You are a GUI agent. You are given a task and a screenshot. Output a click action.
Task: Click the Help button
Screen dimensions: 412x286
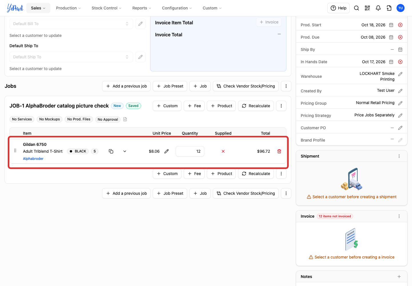point(338,8)
